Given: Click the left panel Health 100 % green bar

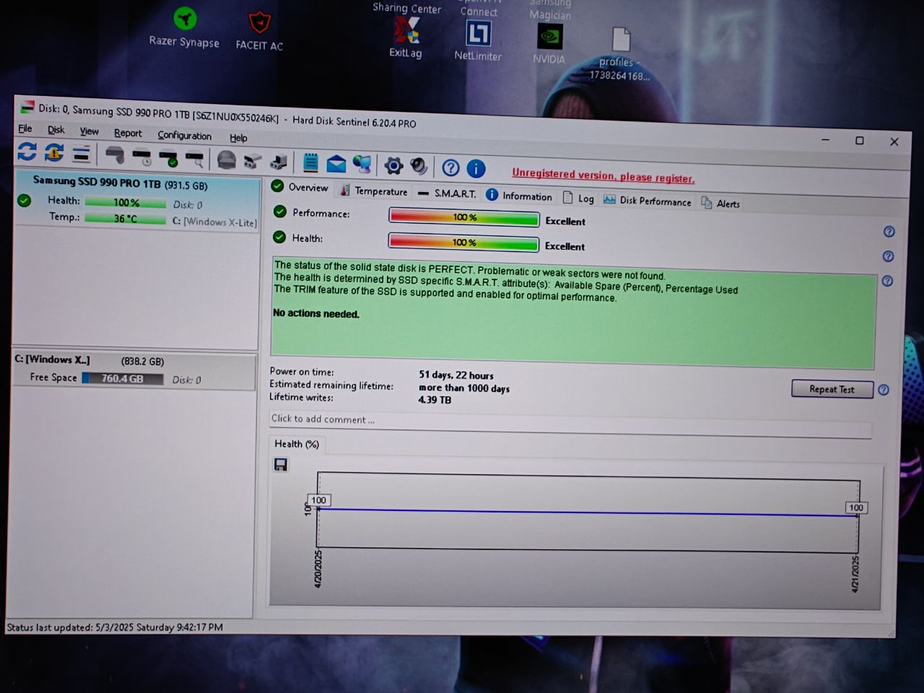Looking at the screenshot, I should pyautogui.click(x=126, y=203).
